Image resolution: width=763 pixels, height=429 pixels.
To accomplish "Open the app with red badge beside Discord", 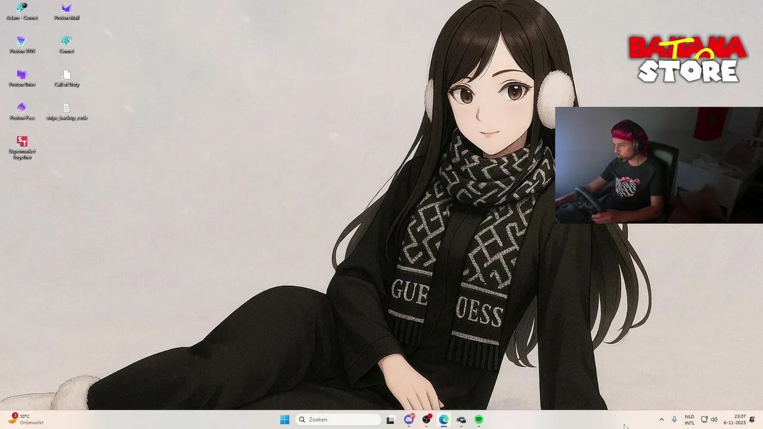I will coord(426,419).
